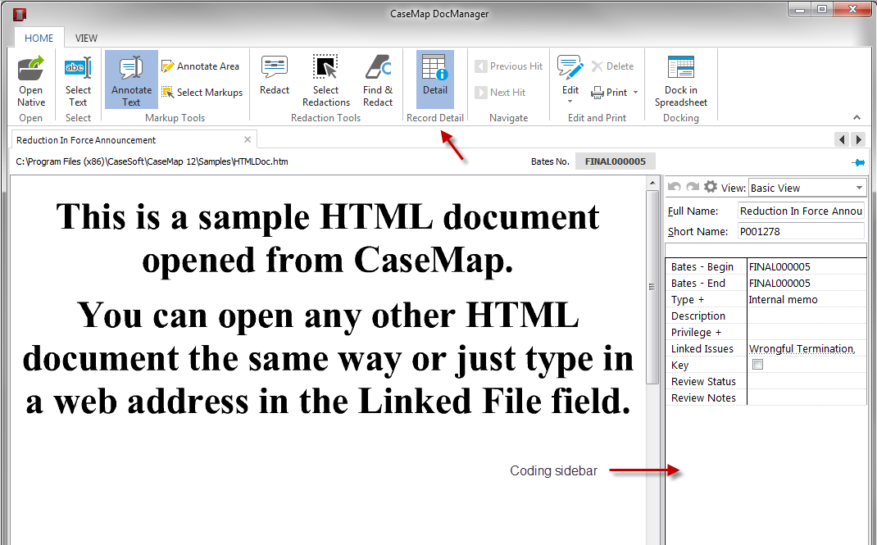The image size is (877, 545).
Task: Activate Select Redactions tool
Action: 325,79
